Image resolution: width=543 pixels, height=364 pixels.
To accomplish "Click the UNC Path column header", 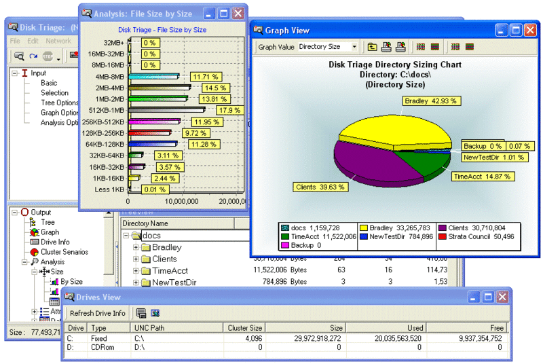I will click(x=177, y=327).
